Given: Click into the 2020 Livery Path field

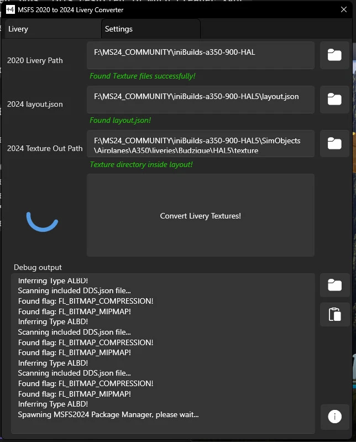Looking at the screenshot, I should [200, 55].
